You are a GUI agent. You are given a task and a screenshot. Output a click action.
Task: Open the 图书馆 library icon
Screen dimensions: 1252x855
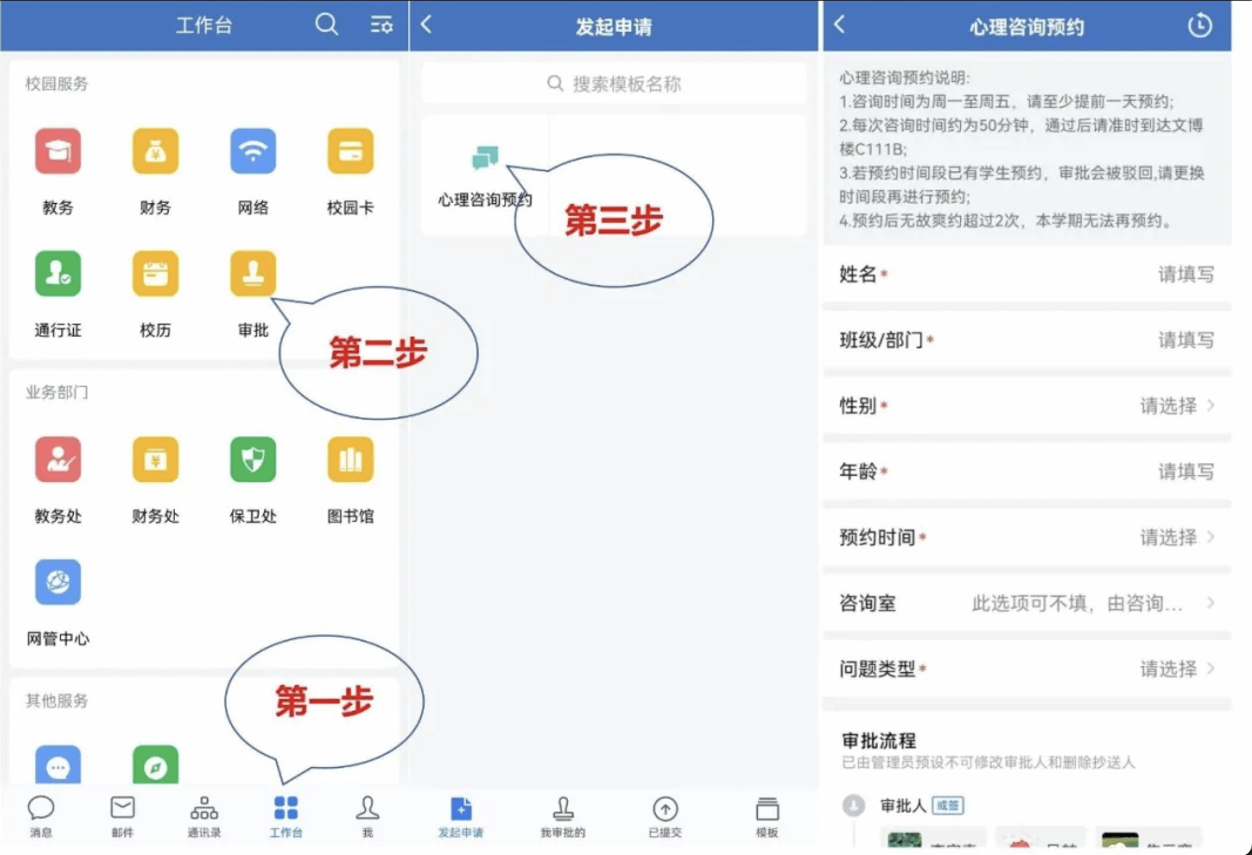pos(350,460)
